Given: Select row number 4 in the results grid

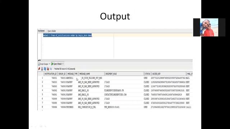Looking at the screenshot, I should click(x=42, y=90).
